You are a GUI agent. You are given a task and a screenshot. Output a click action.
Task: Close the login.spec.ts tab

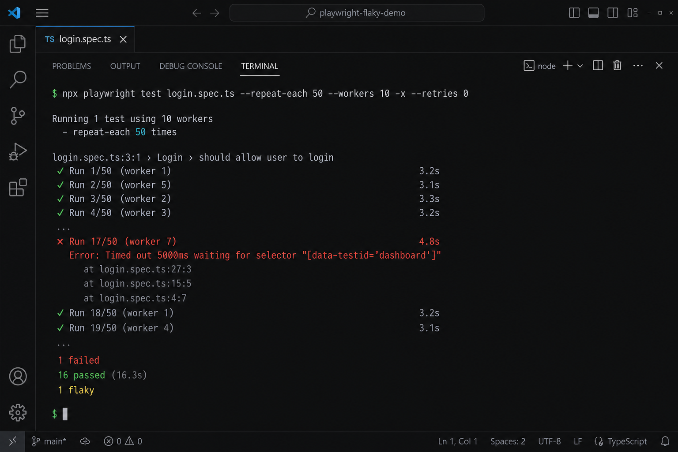pos(123,39)
